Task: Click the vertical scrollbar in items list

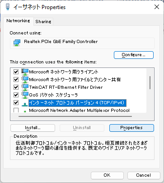Action: click(150, 83)
